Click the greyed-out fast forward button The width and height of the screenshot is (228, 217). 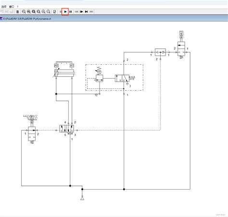91,12
